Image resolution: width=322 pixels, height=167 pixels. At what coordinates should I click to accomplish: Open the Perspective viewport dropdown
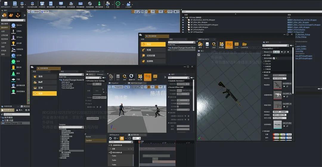pos(118,87)
